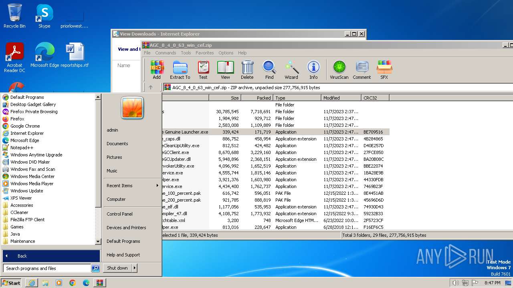
Task: Open the Commands menu
Action: click(x=166, y=53)
